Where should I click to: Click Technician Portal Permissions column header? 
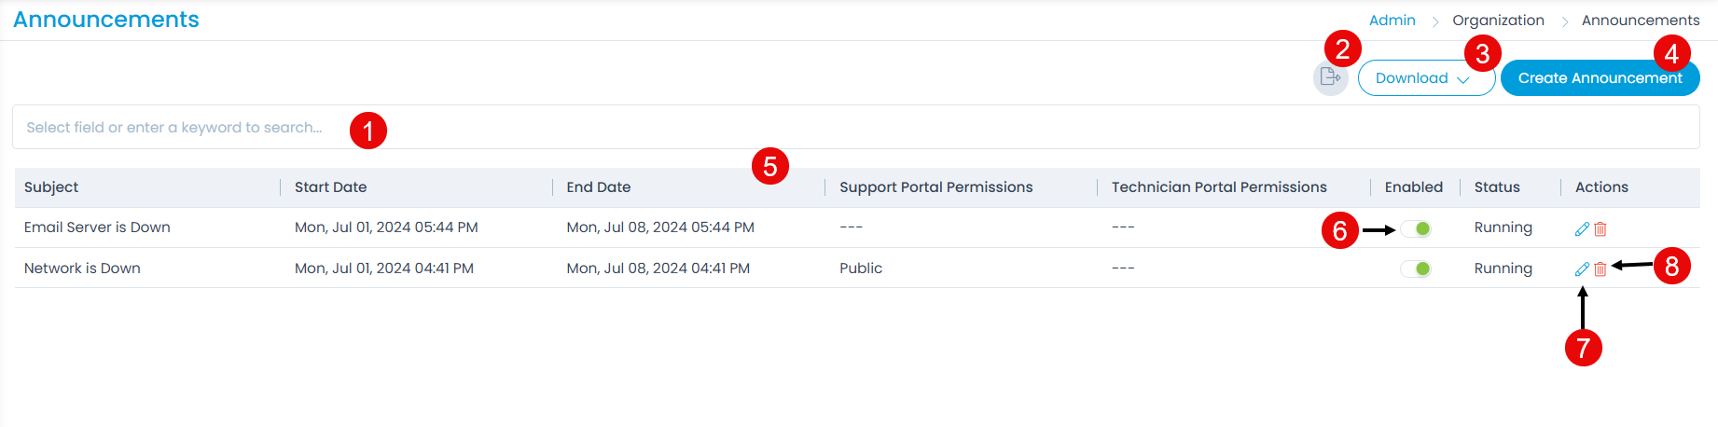click(1218, 187)
